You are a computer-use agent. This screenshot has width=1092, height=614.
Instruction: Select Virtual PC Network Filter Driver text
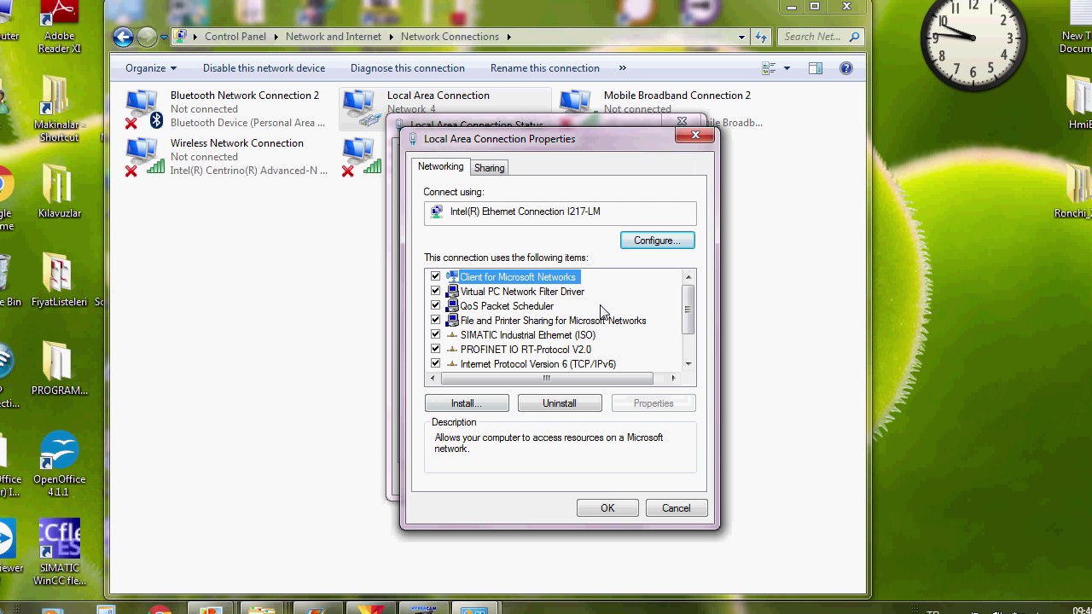[522, 292]
